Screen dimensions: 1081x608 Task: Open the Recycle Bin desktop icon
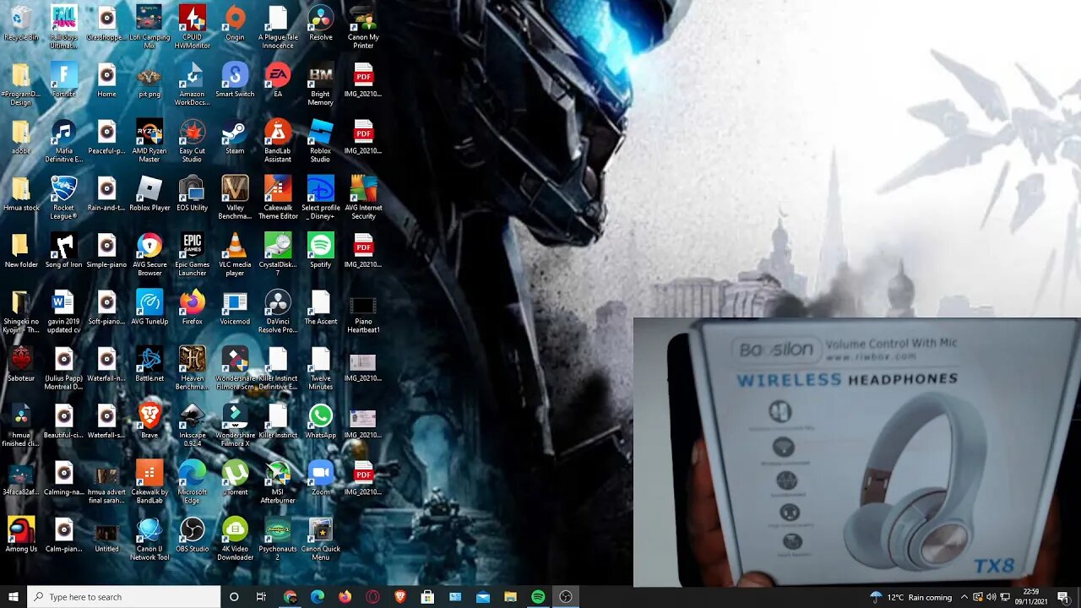(x=21, y=24)
